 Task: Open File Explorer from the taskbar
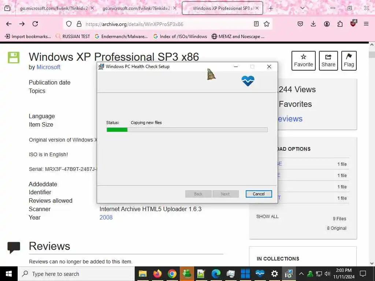(143, 274)
